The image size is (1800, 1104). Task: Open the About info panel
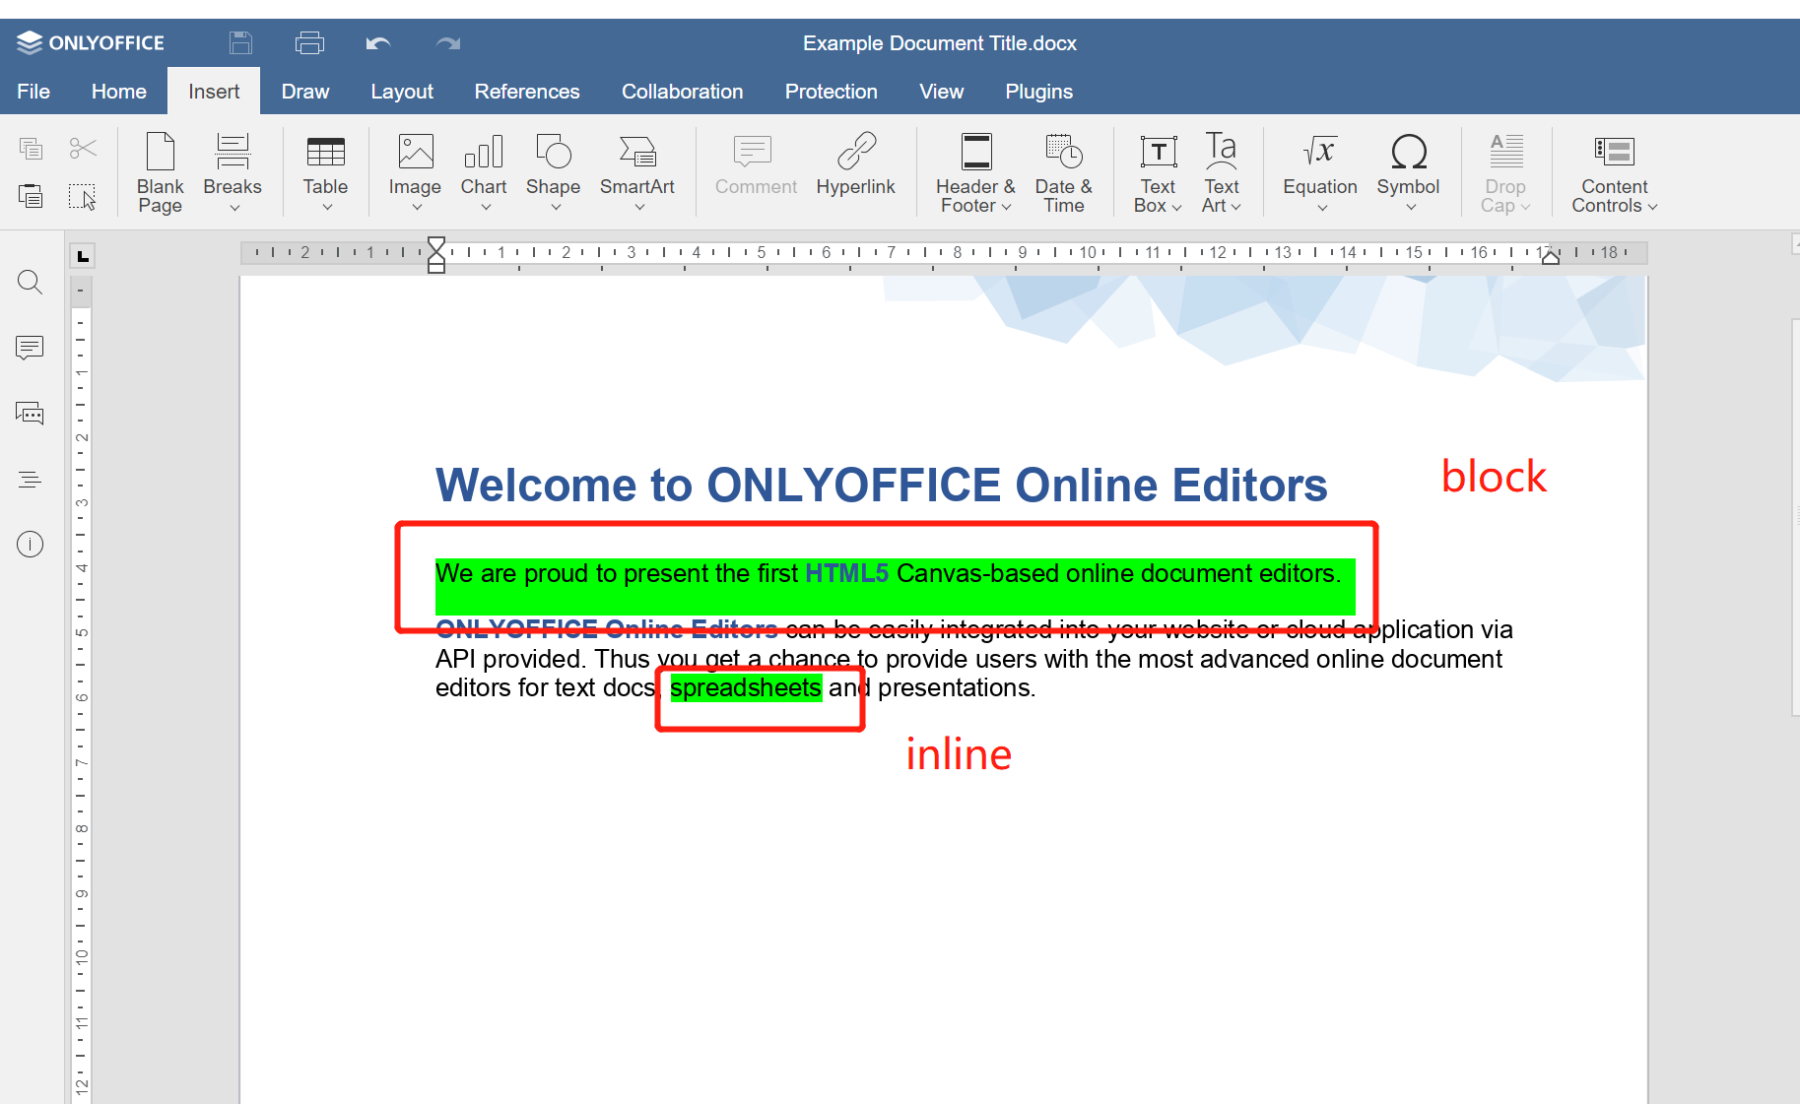point(31,544)
